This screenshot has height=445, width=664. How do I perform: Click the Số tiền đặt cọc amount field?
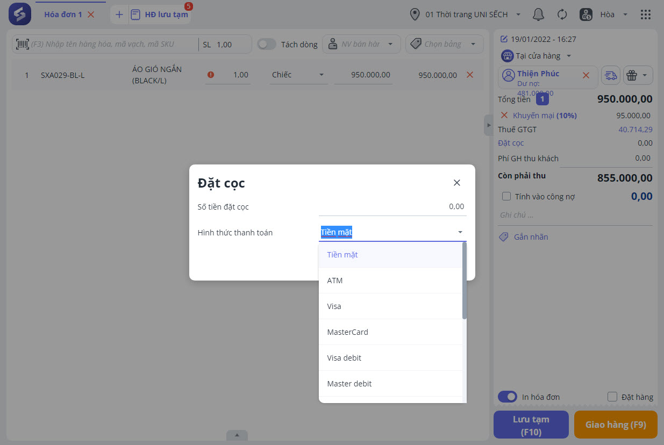pos(392,206)
